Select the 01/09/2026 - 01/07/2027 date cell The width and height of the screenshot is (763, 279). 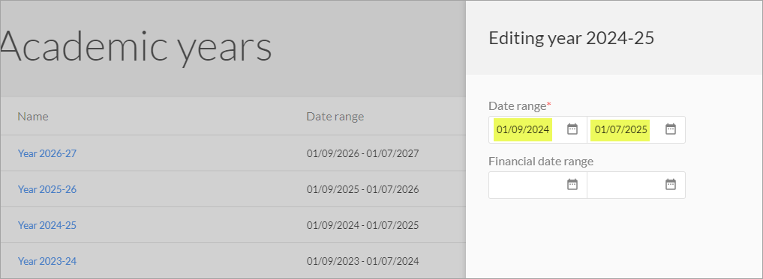click(362, 153)
